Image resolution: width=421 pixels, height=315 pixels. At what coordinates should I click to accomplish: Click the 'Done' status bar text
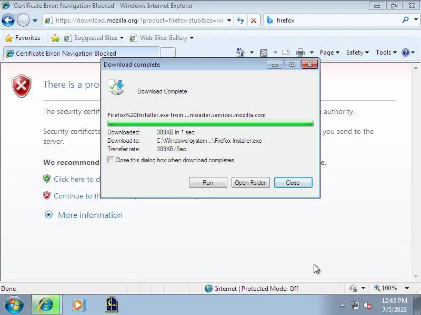coord(8,288)
